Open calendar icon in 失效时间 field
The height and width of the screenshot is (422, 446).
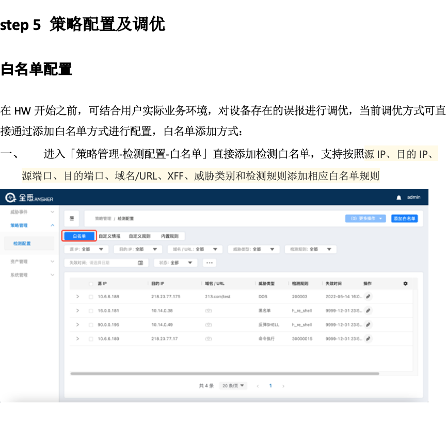[x=140, y=263]
